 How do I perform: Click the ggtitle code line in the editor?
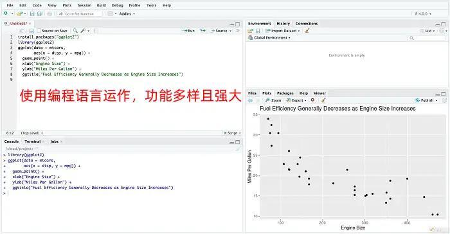point(102,74)
